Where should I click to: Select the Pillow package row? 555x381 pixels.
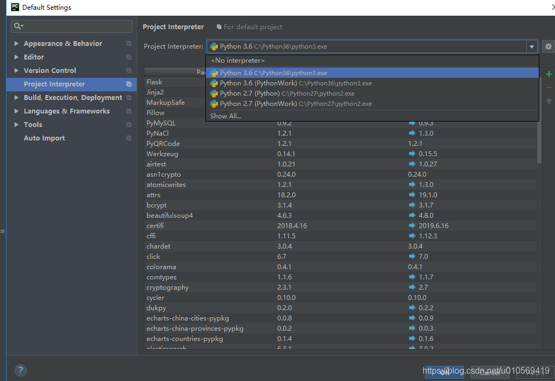click(175, 112)
